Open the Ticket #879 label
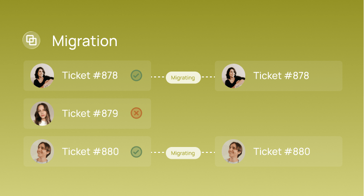 pos(90,113)
